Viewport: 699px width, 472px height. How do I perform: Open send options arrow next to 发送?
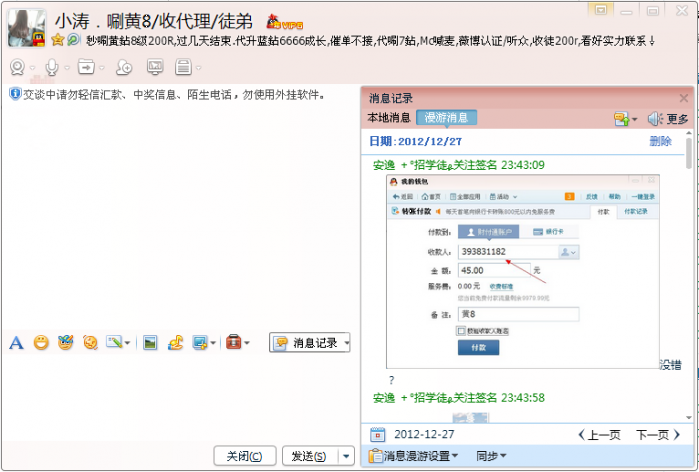pos(346,456)
